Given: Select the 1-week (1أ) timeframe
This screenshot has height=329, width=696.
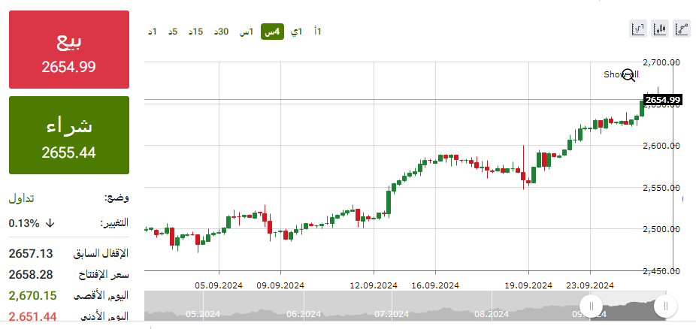Looking at the screenshot, I should coord(318,32).
